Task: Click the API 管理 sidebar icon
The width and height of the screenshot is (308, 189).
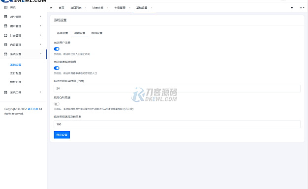Action: [x=5, y=17]
